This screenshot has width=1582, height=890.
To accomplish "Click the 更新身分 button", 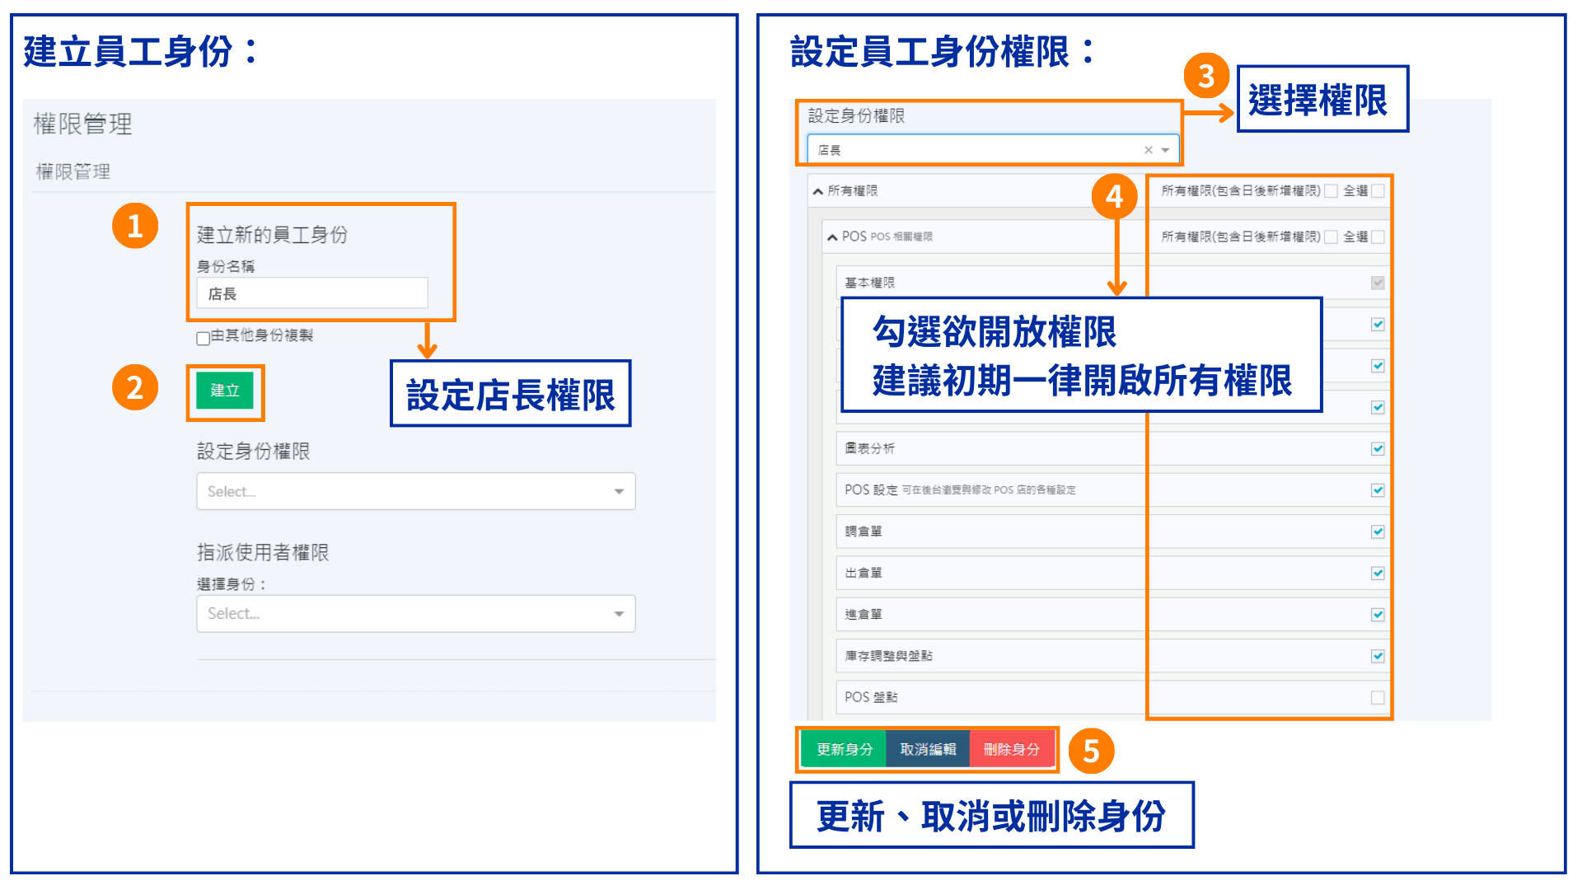I will [x=845, y=749].
